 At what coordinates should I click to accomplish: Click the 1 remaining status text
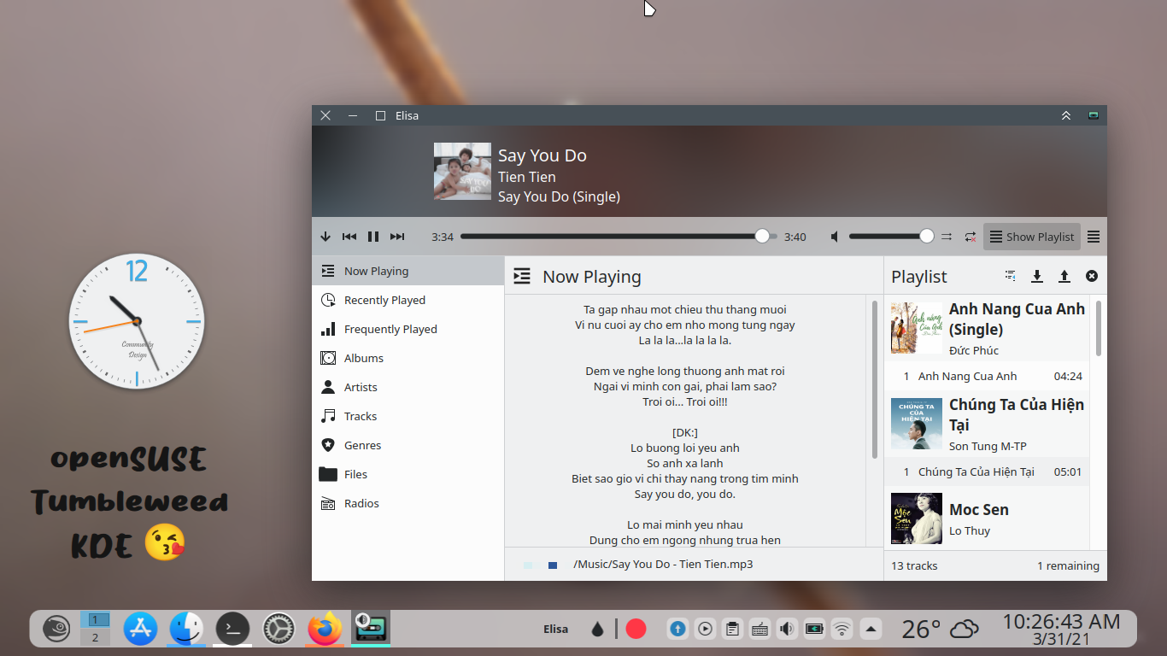tap(1068, 565)
